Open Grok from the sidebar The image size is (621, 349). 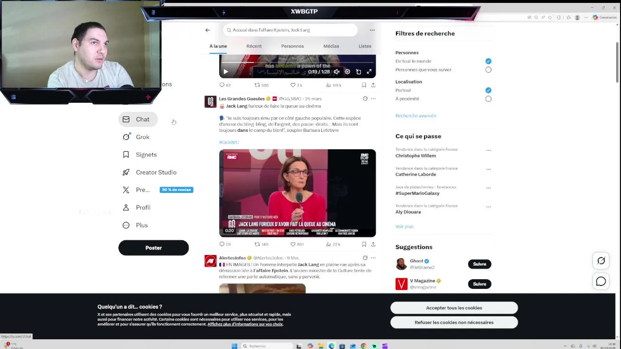pyautogui.click(x=136, y=137)
